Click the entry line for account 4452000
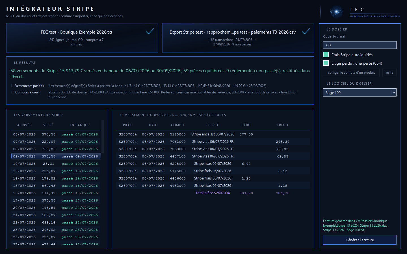 [x=213, y=186]
